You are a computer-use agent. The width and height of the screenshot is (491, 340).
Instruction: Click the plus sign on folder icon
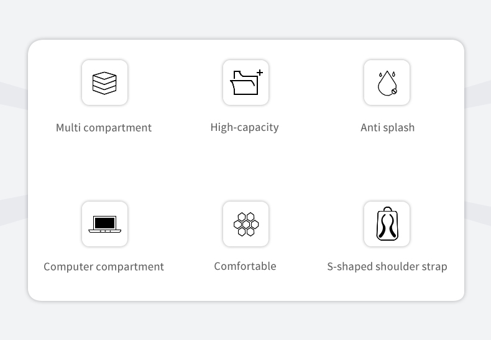(x=260, y=73)
